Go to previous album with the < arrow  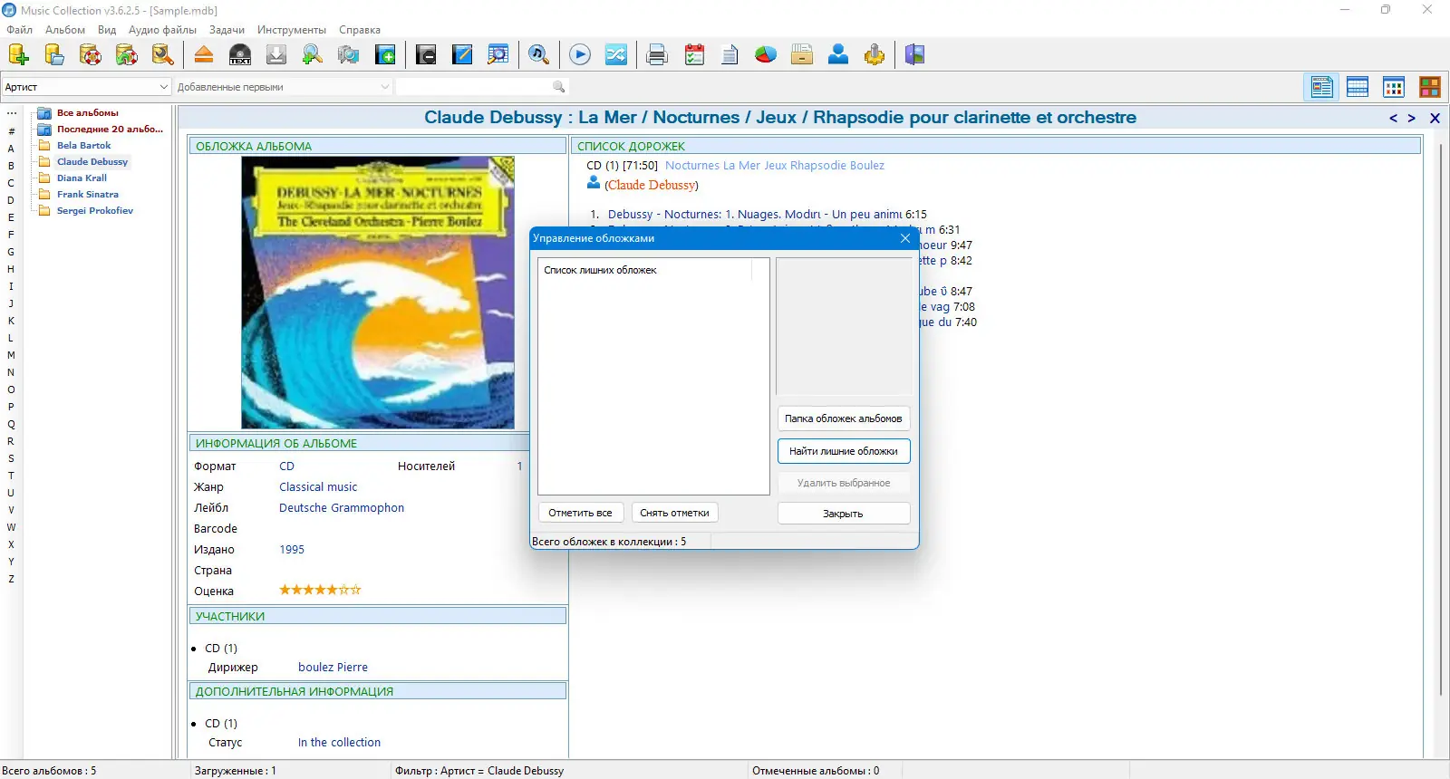(x=1393, y=119)
